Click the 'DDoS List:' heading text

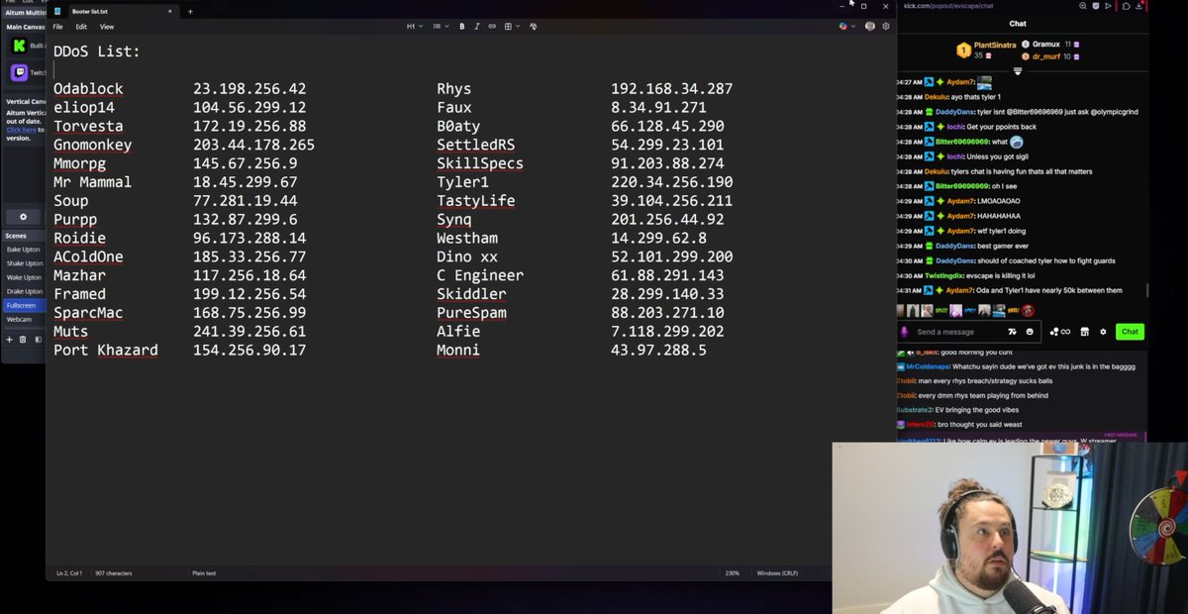pos(97,51)
